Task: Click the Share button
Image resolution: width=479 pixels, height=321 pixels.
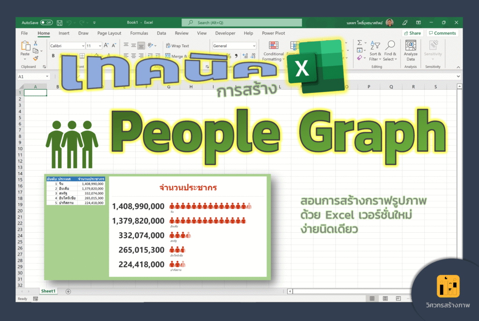Action: pos(413,33)
